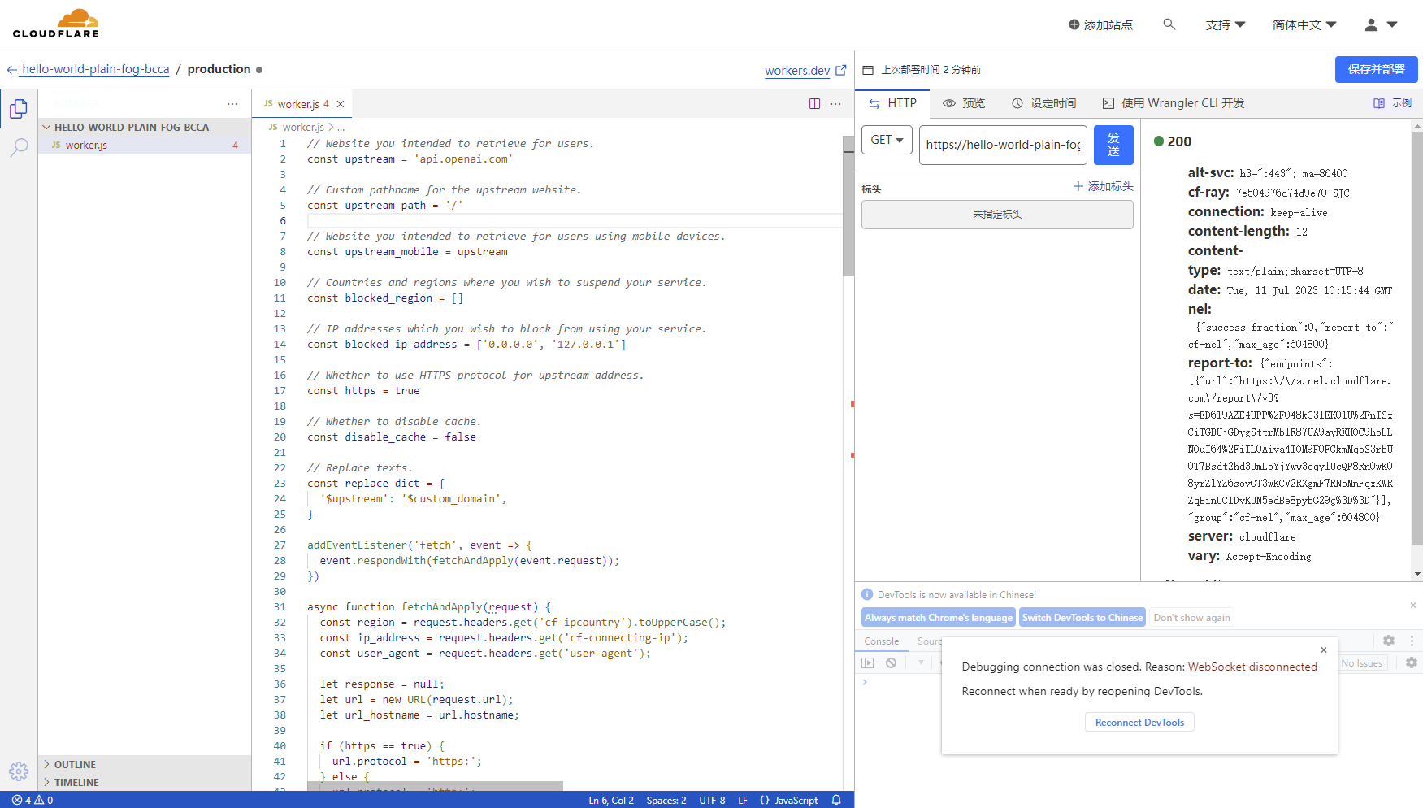The width and height of the screenshot is (1423, 808).
Task: Open DevTools customize vertical dots menu
Action: [1412, 641]
